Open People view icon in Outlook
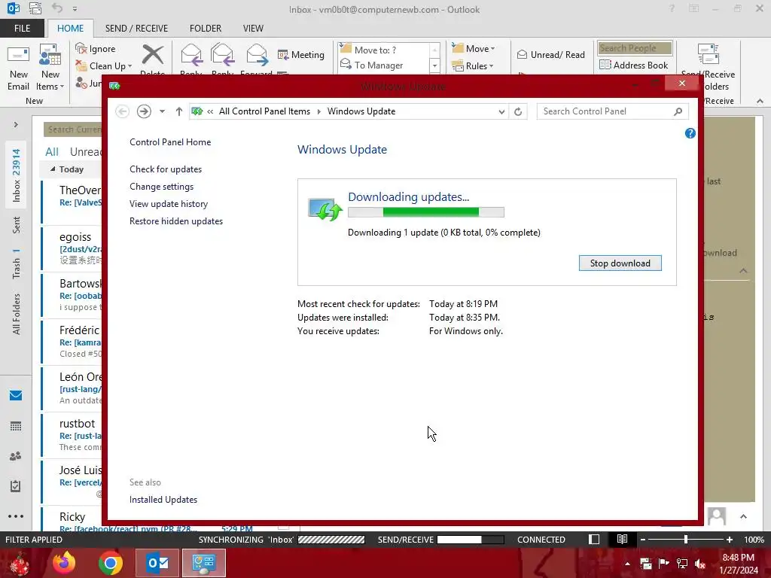The width and height of the screenshot is (771, 578). pos(16,456)
